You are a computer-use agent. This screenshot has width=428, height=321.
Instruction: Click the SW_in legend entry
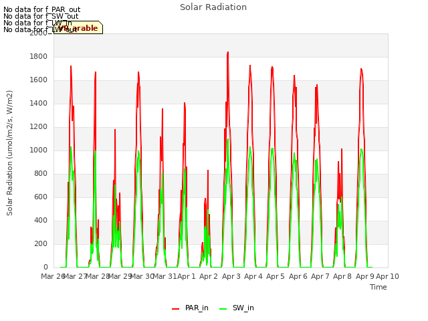click(237, 308)
